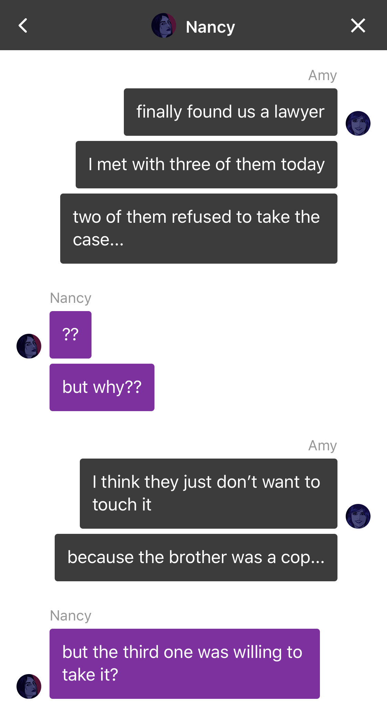Image resolution: width=387 pixels, height=704 pixels.
Task: Select the 'finally found us a lawyer' bubble
Action: pos(230,112)
